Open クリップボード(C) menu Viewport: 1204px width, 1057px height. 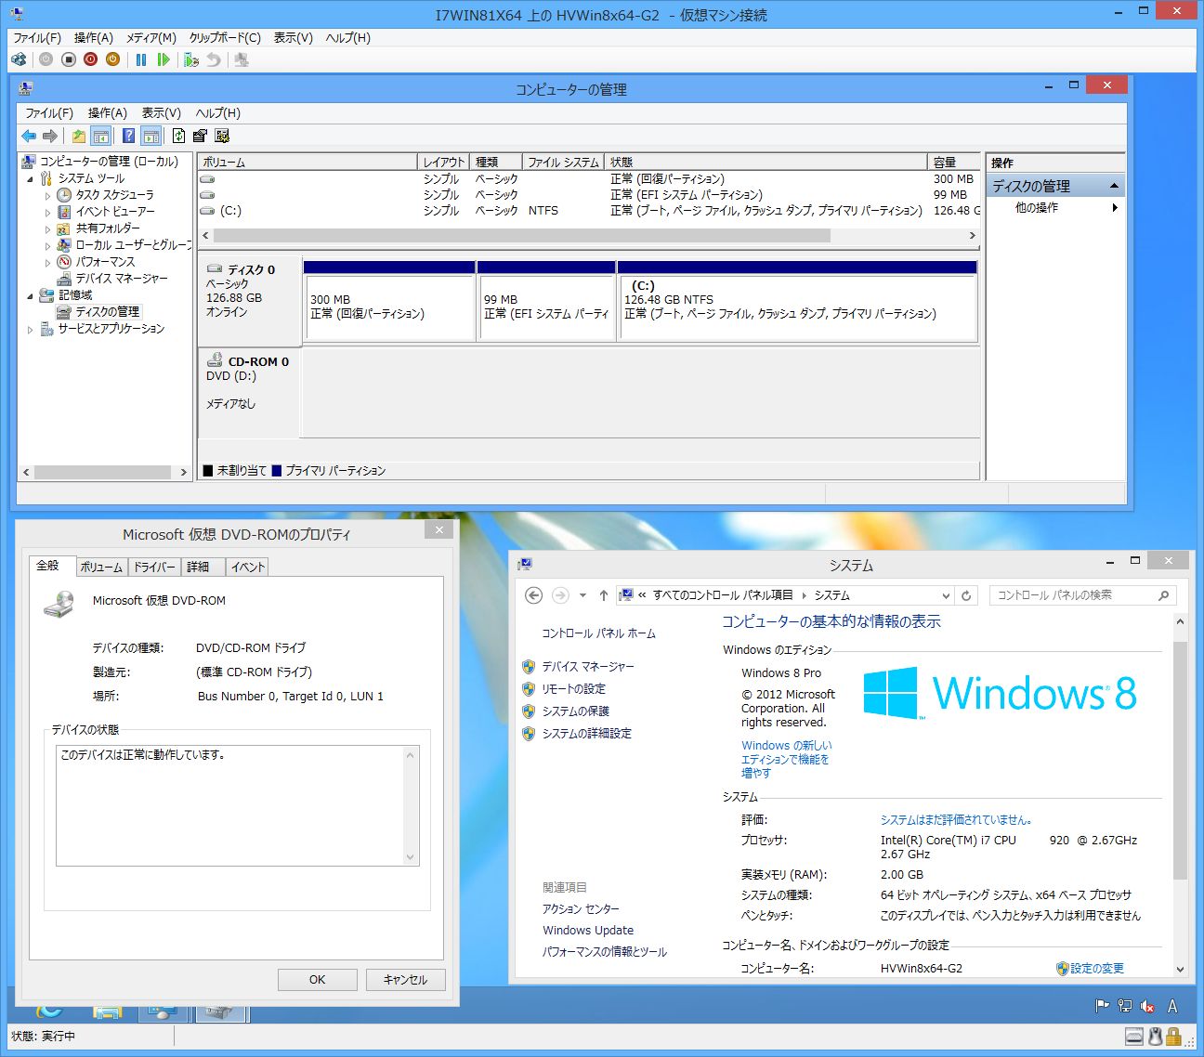225,38
